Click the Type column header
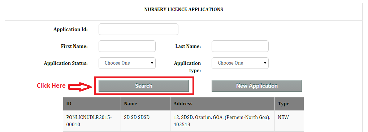This screenshot has width=368, height=132. (289, 104)
